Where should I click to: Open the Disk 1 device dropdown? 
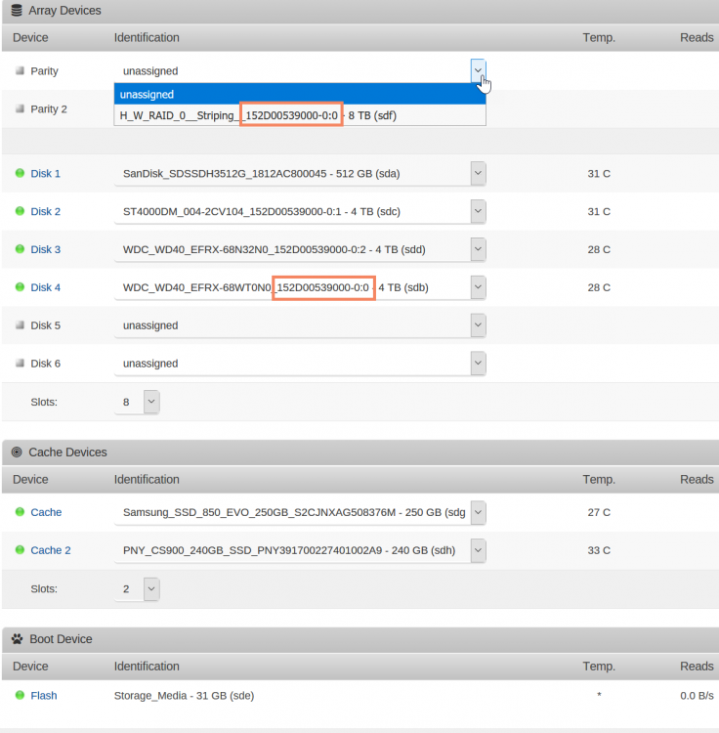478,173
